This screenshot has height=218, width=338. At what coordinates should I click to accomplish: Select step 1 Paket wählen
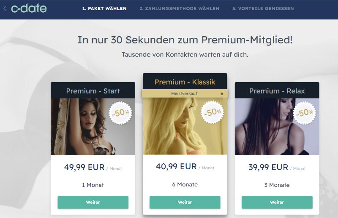(104, 8)
